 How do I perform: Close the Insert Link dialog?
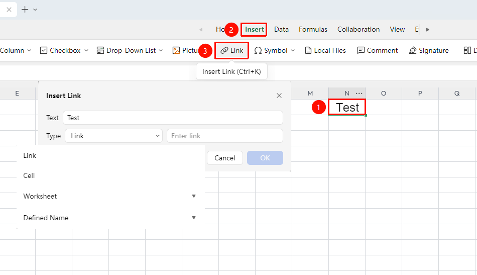click(279, 96)
